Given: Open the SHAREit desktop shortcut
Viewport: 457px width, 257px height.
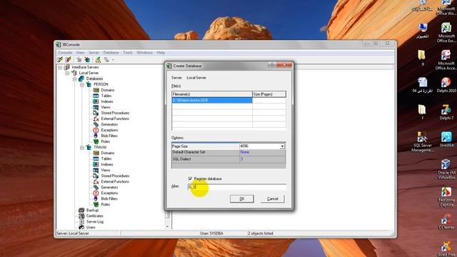Looking at the screenshot, I should click(446, 140).
